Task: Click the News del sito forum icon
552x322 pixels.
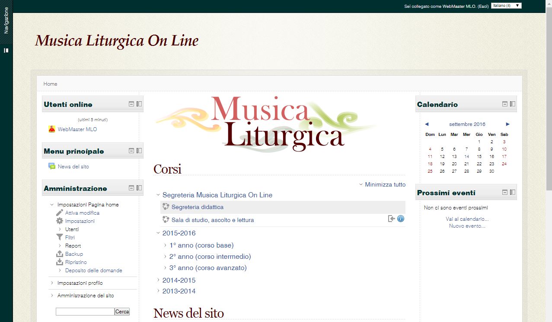Action: [52, 167]
